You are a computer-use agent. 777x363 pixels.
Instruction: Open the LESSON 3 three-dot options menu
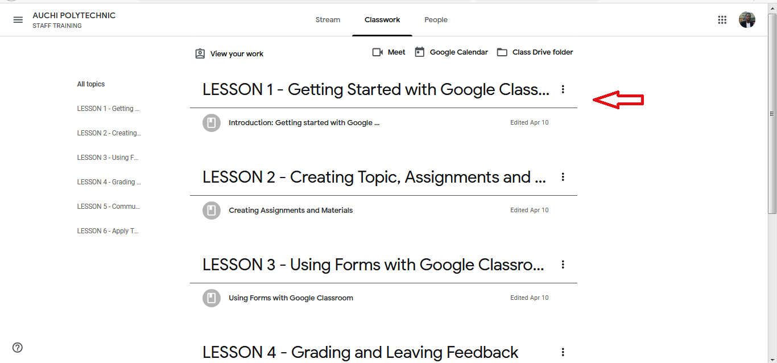563,265
